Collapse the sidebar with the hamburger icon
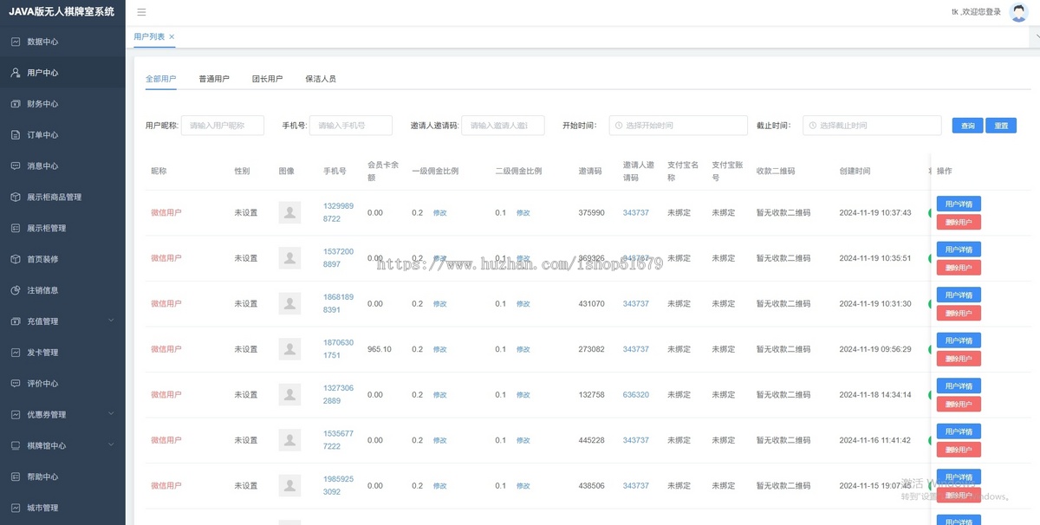Screen dimensions: 1040x525 141,12
